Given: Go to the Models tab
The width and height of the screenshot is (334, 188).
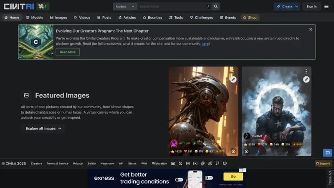Looking at the screenshot, I should point(35,18).
